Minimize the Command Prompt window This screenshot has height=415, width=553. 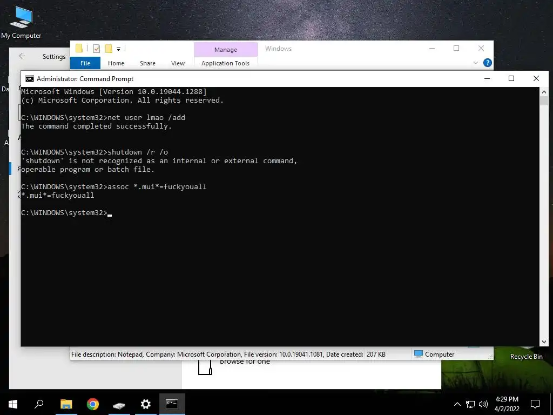[487, 78]
